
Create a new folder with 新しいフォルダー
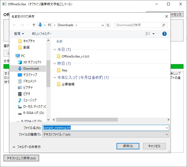click(42, 34)
